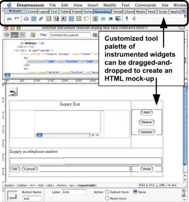189x202 pixels.
Task: Select the Recording tab of Insert bar
Action: [102, 12]
